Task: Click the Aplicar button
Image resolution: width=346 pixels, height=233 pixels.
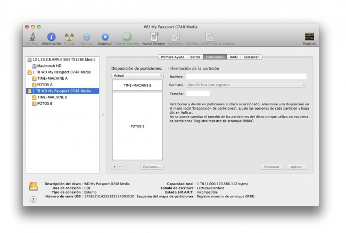Action: pyautogui.click(x=296, y=167)
